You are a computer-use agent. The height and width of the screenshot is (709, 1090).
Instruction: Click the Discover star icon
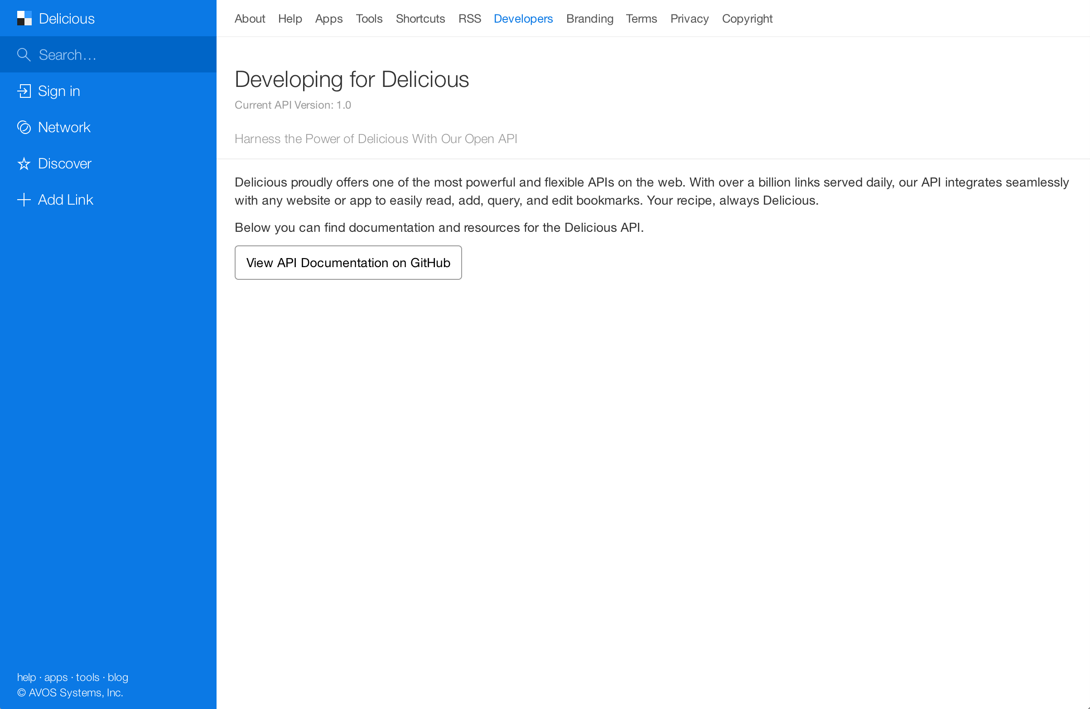coord(24,163)
